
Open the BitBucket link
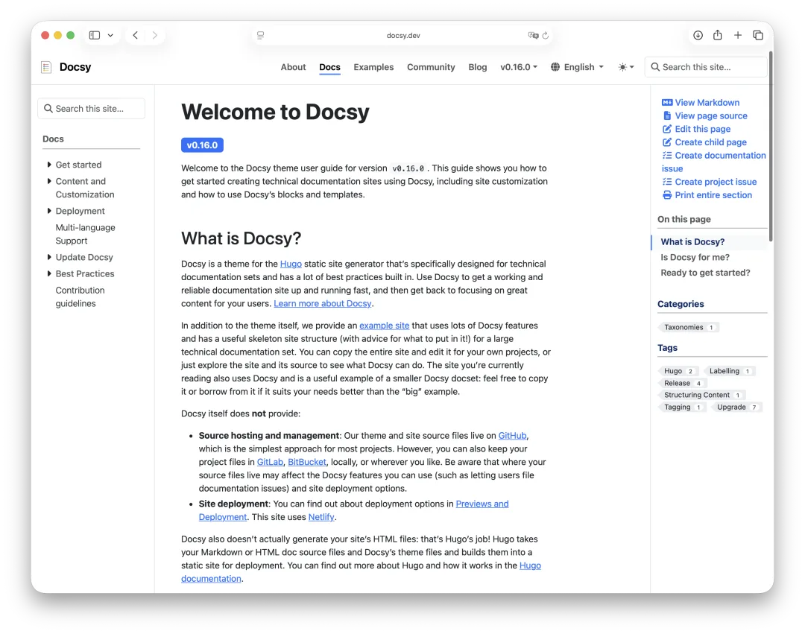[x=307, y=462]
